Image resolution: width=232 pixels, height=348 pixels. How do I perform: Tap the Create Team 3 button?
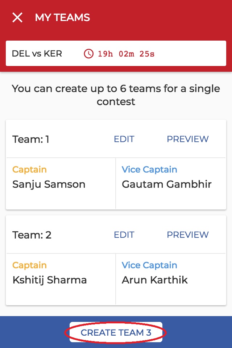pos(116,332)
